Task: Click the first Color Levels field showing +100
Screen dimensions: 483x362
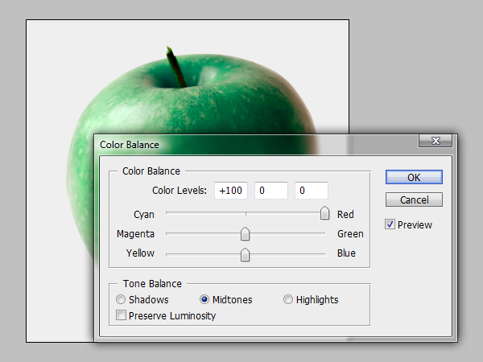Action: click(x=231, y=190)
